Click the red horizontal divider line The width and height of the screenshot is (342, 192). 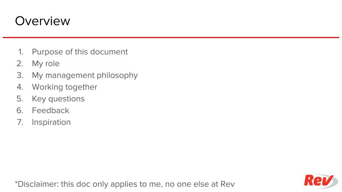click(171, 37)
